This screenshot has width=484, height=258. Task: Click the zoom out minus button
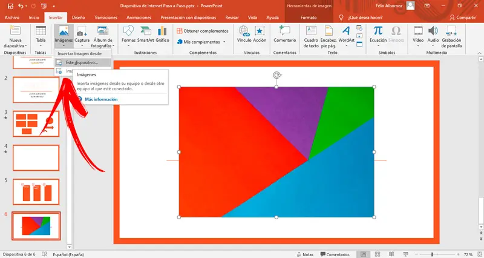click(x=417, y=254)
